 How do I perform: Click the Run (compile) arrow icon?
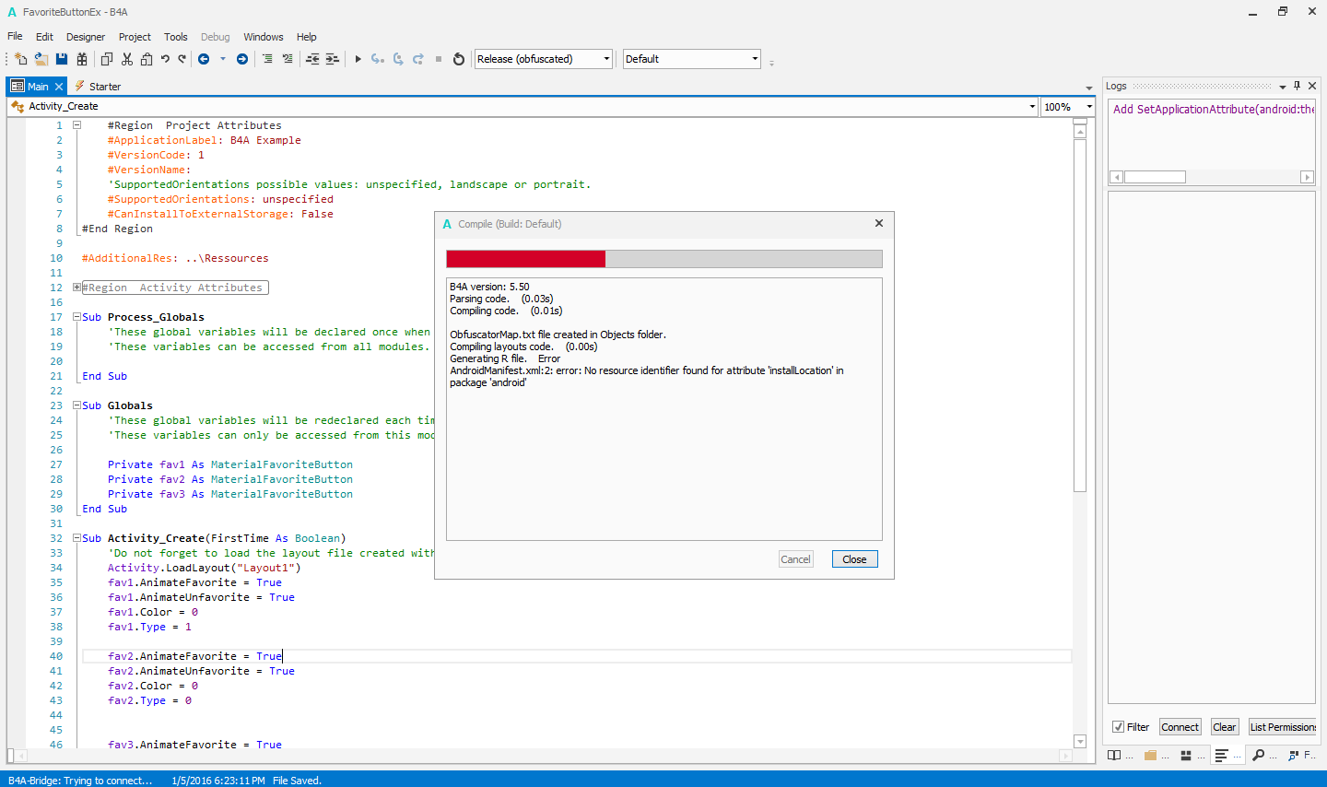pyautogui.click(x=358, y=58)
